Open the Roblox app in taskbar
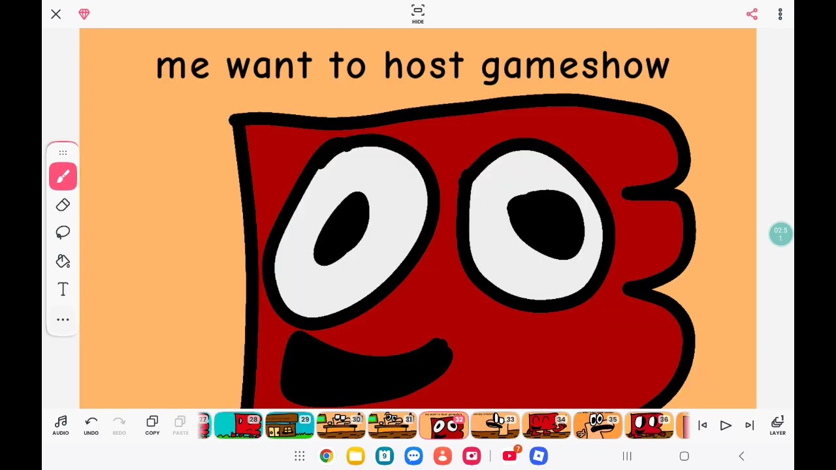 (x=539, y=456)
